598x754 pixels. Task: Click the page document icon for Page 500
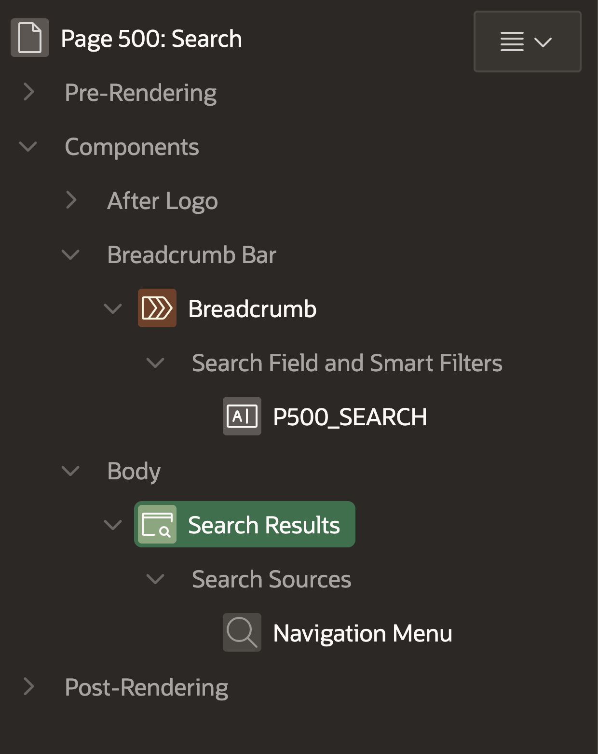pos(30,38)
